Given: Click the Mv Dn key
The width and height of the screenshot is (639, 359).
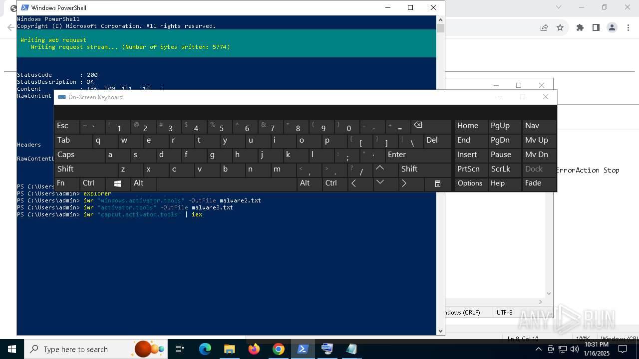Looking at the screenshot, I should click(x=539, y=155).
